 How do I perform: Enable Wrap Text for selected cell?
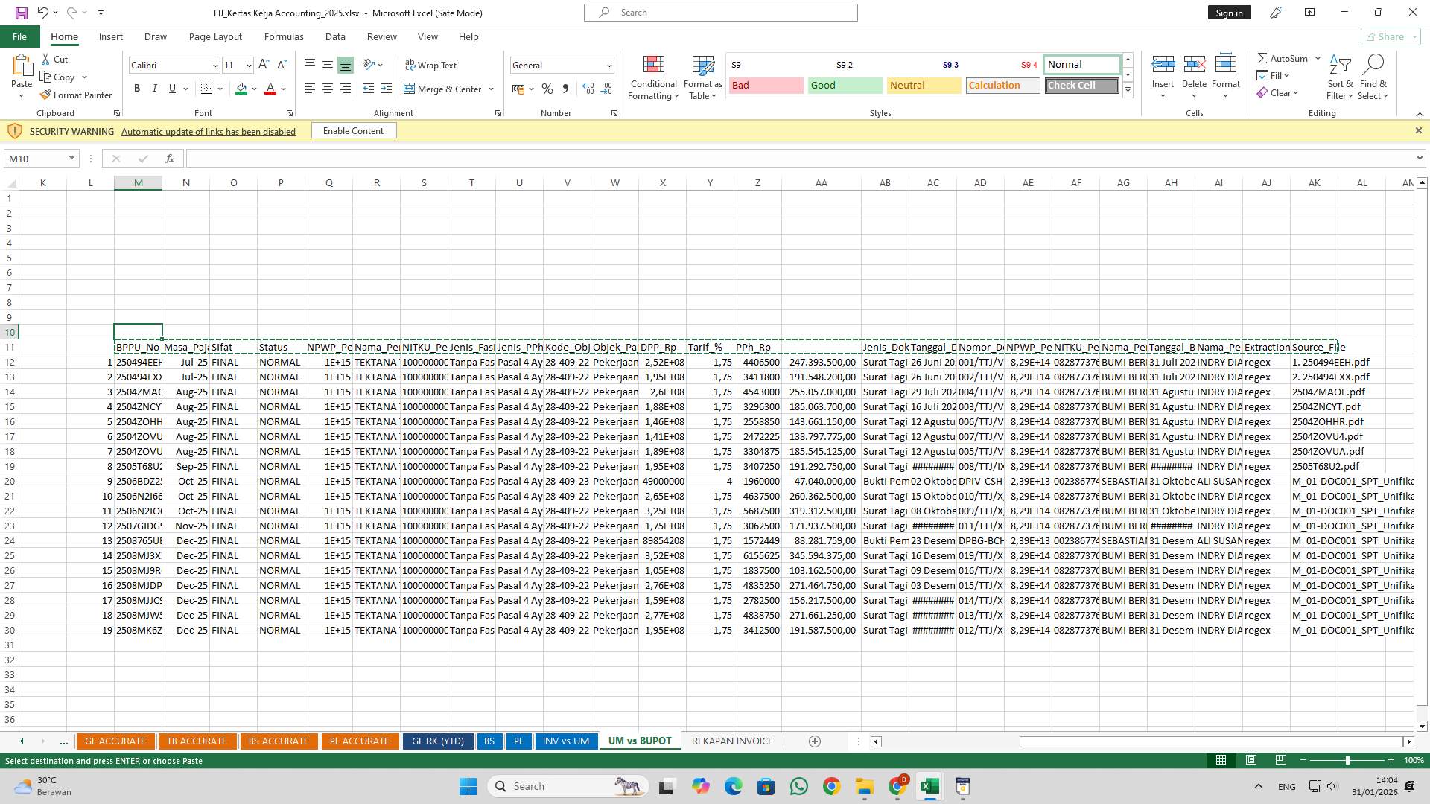point(431,65)
